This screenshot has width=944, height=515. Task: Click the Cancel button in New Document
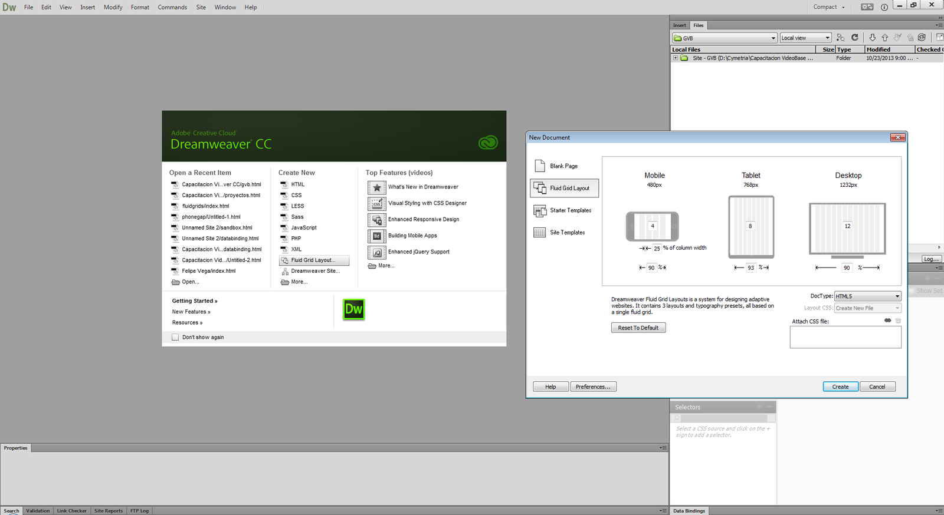click(x=877, y=387)
